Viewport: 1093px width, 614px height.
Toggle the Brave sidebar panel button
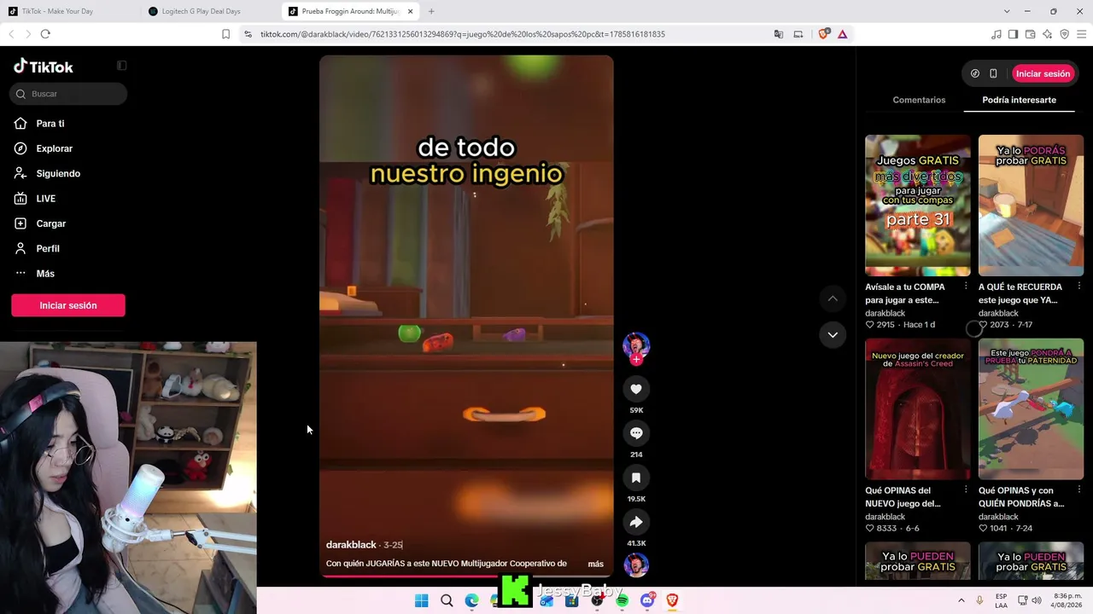coord(1013,34)
